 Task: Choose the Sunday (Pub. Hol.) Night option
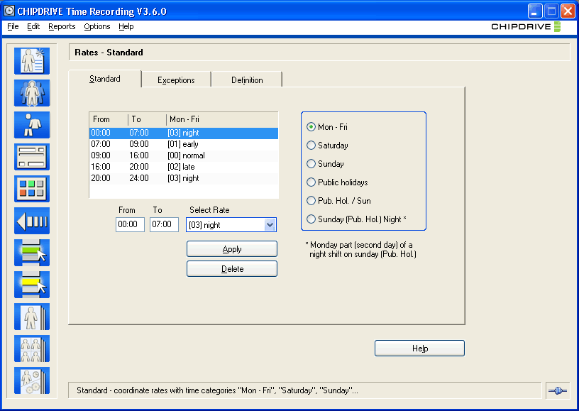(x=311, y=219)
